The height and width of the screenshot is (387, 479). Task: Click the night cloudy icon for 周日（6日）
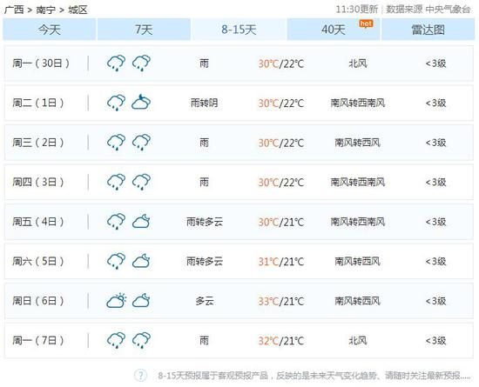(141, 300)
